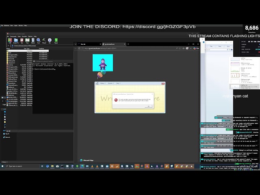This screenshot has height=195, width=260.
Task: Click the WinRAR address path field
Action: click(x=42, y=46)
